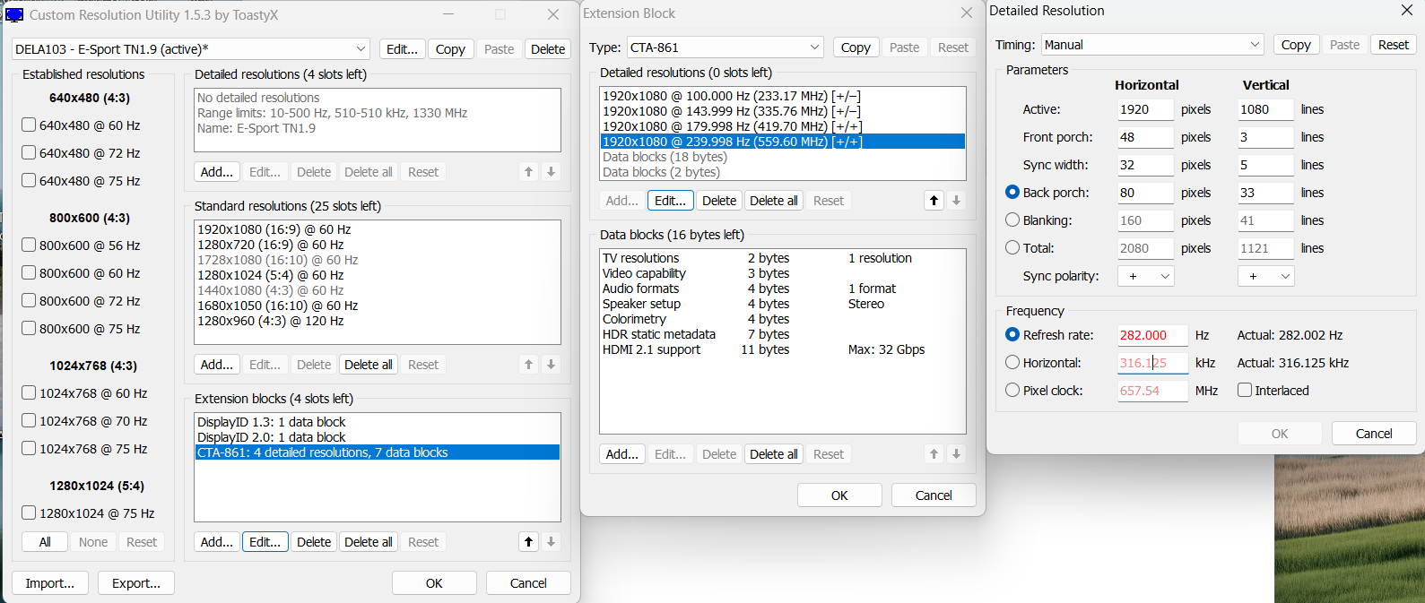1425x603 pixels.
Task: Check the Interlaced option
Action: point(1245,391)
